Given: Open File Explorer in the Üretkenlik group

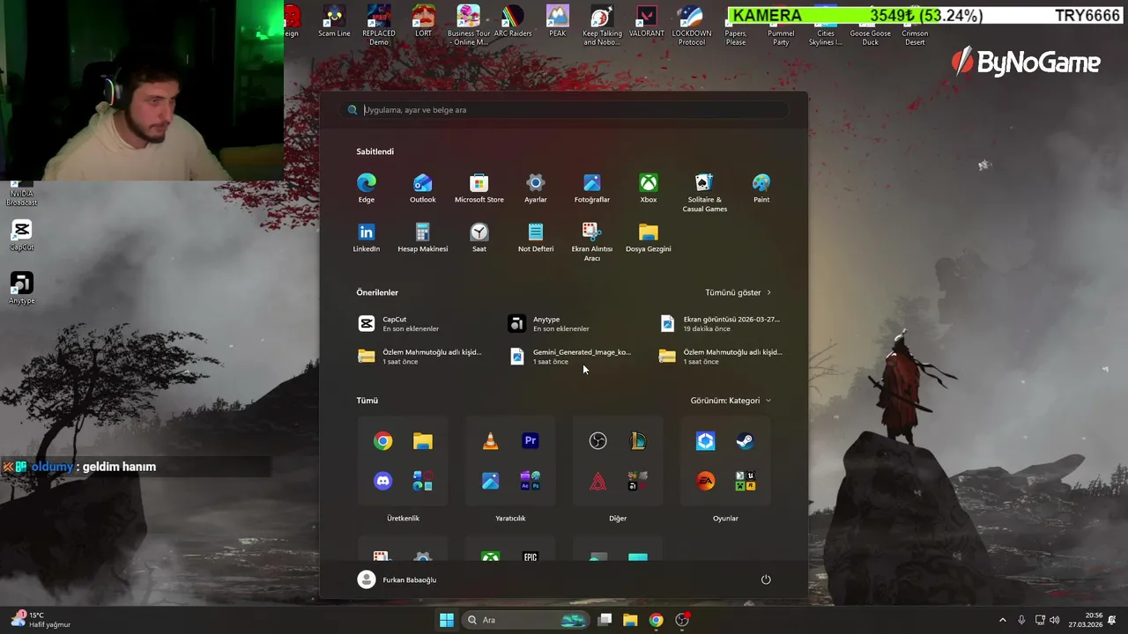Looking at the screenshot, I should click(x=422, y=441).
